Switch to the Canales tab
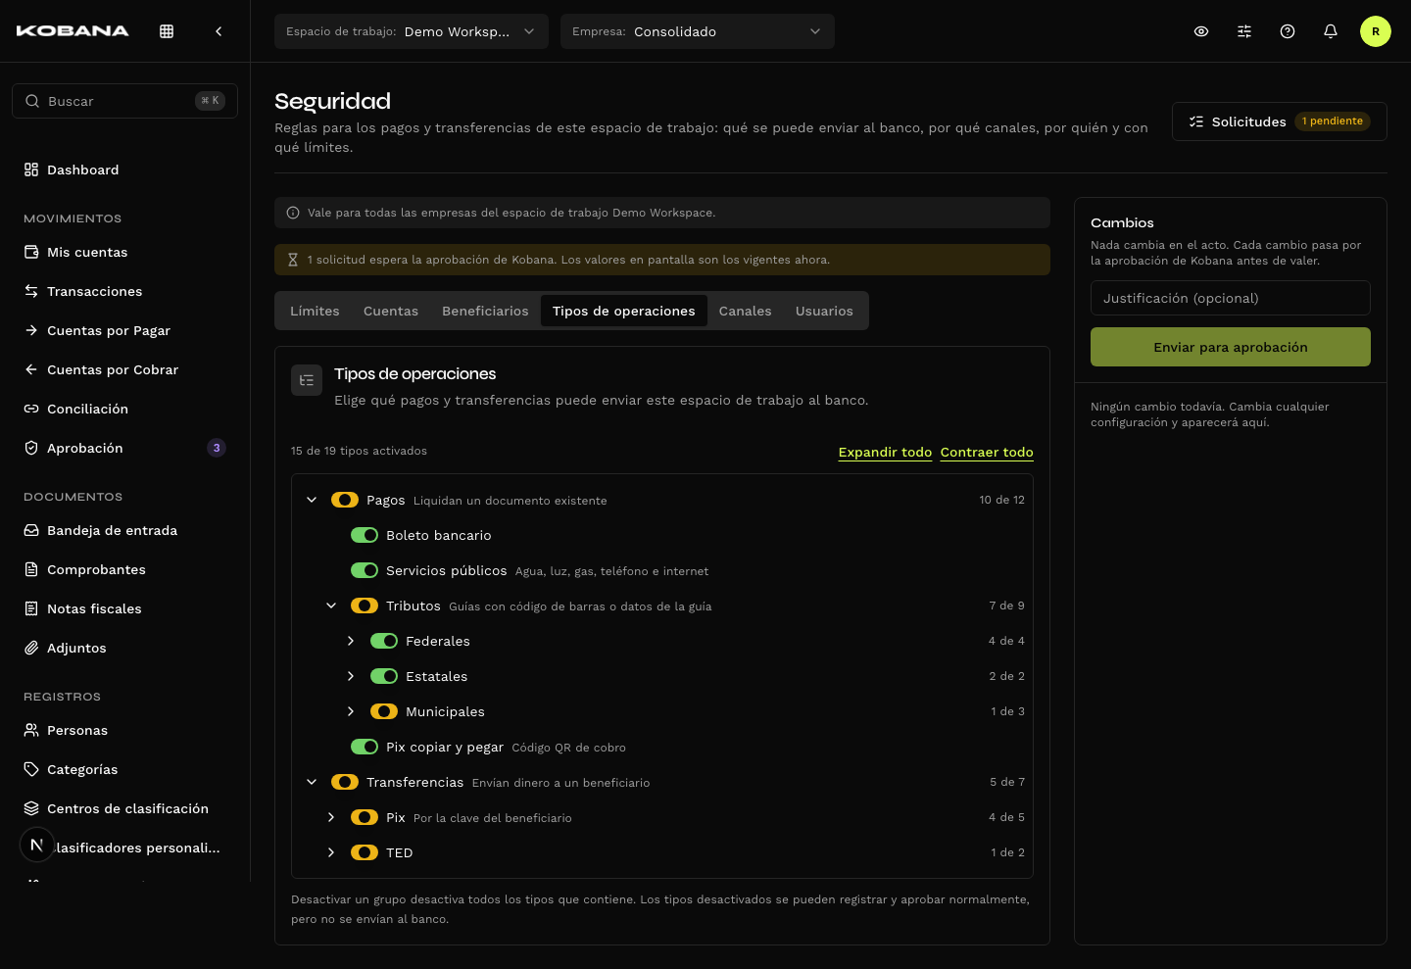 coord(746,311)
